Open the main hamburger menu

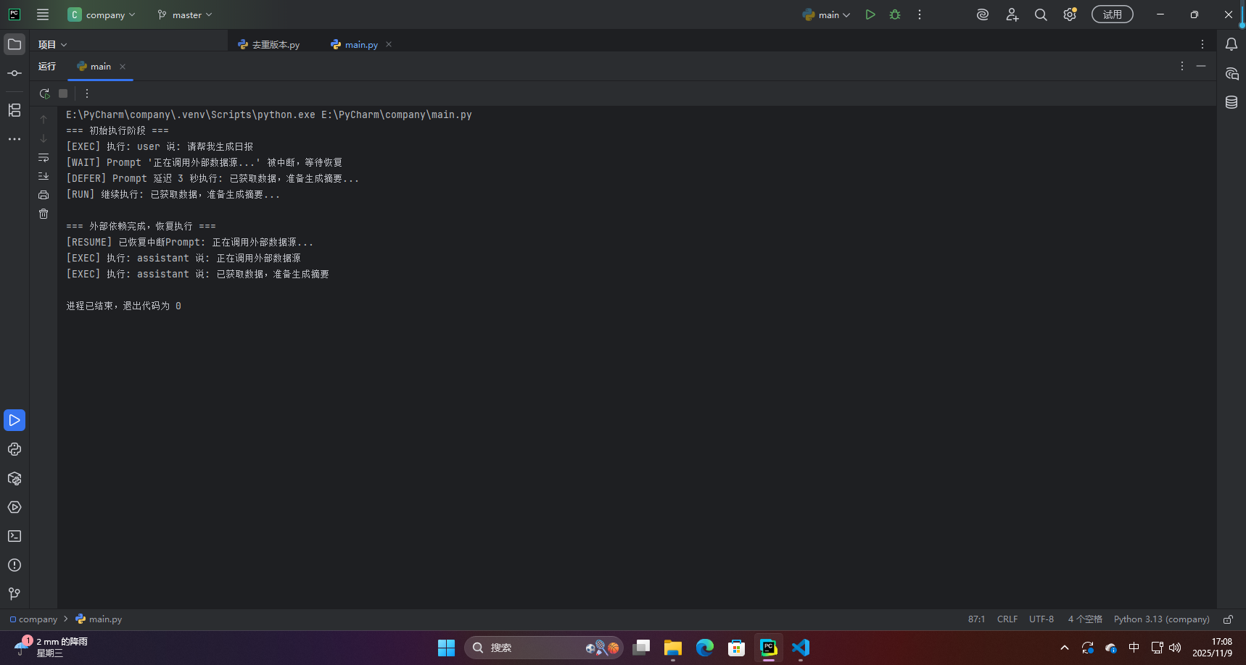tap(43, 14)
